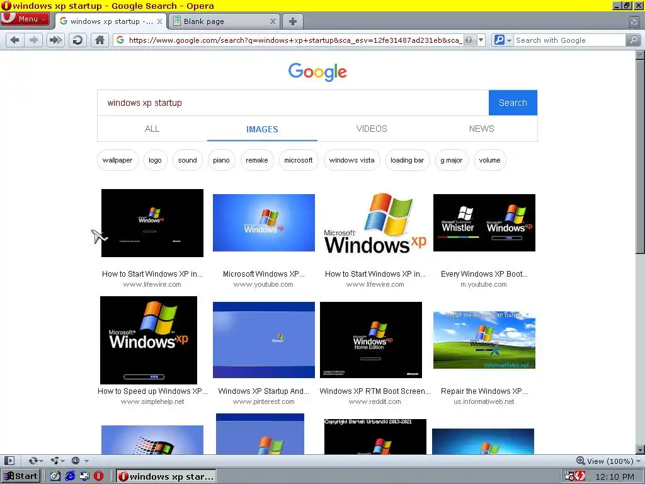This screenshot has width=645, height=484.
Task: Launch Opera from quick launch icon
Action: [99, 476]
